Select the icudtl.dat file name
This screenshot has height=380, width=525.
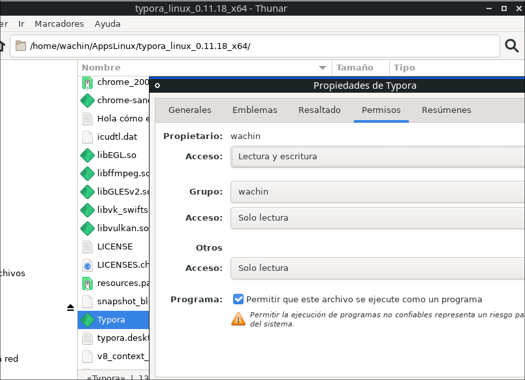(117, 137)
